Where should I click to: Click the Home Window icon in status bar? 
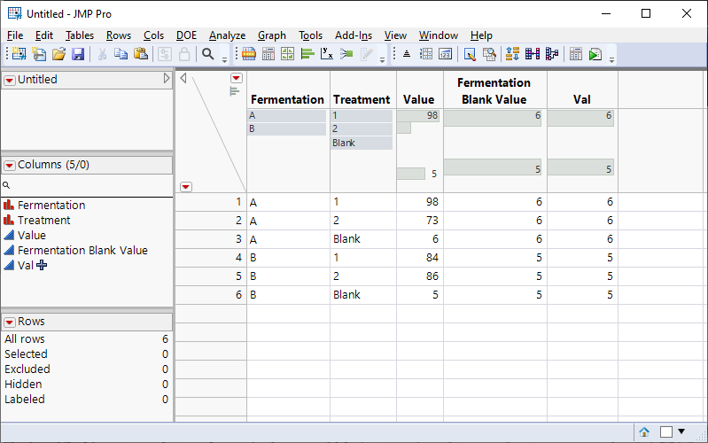tap(645, 432)
